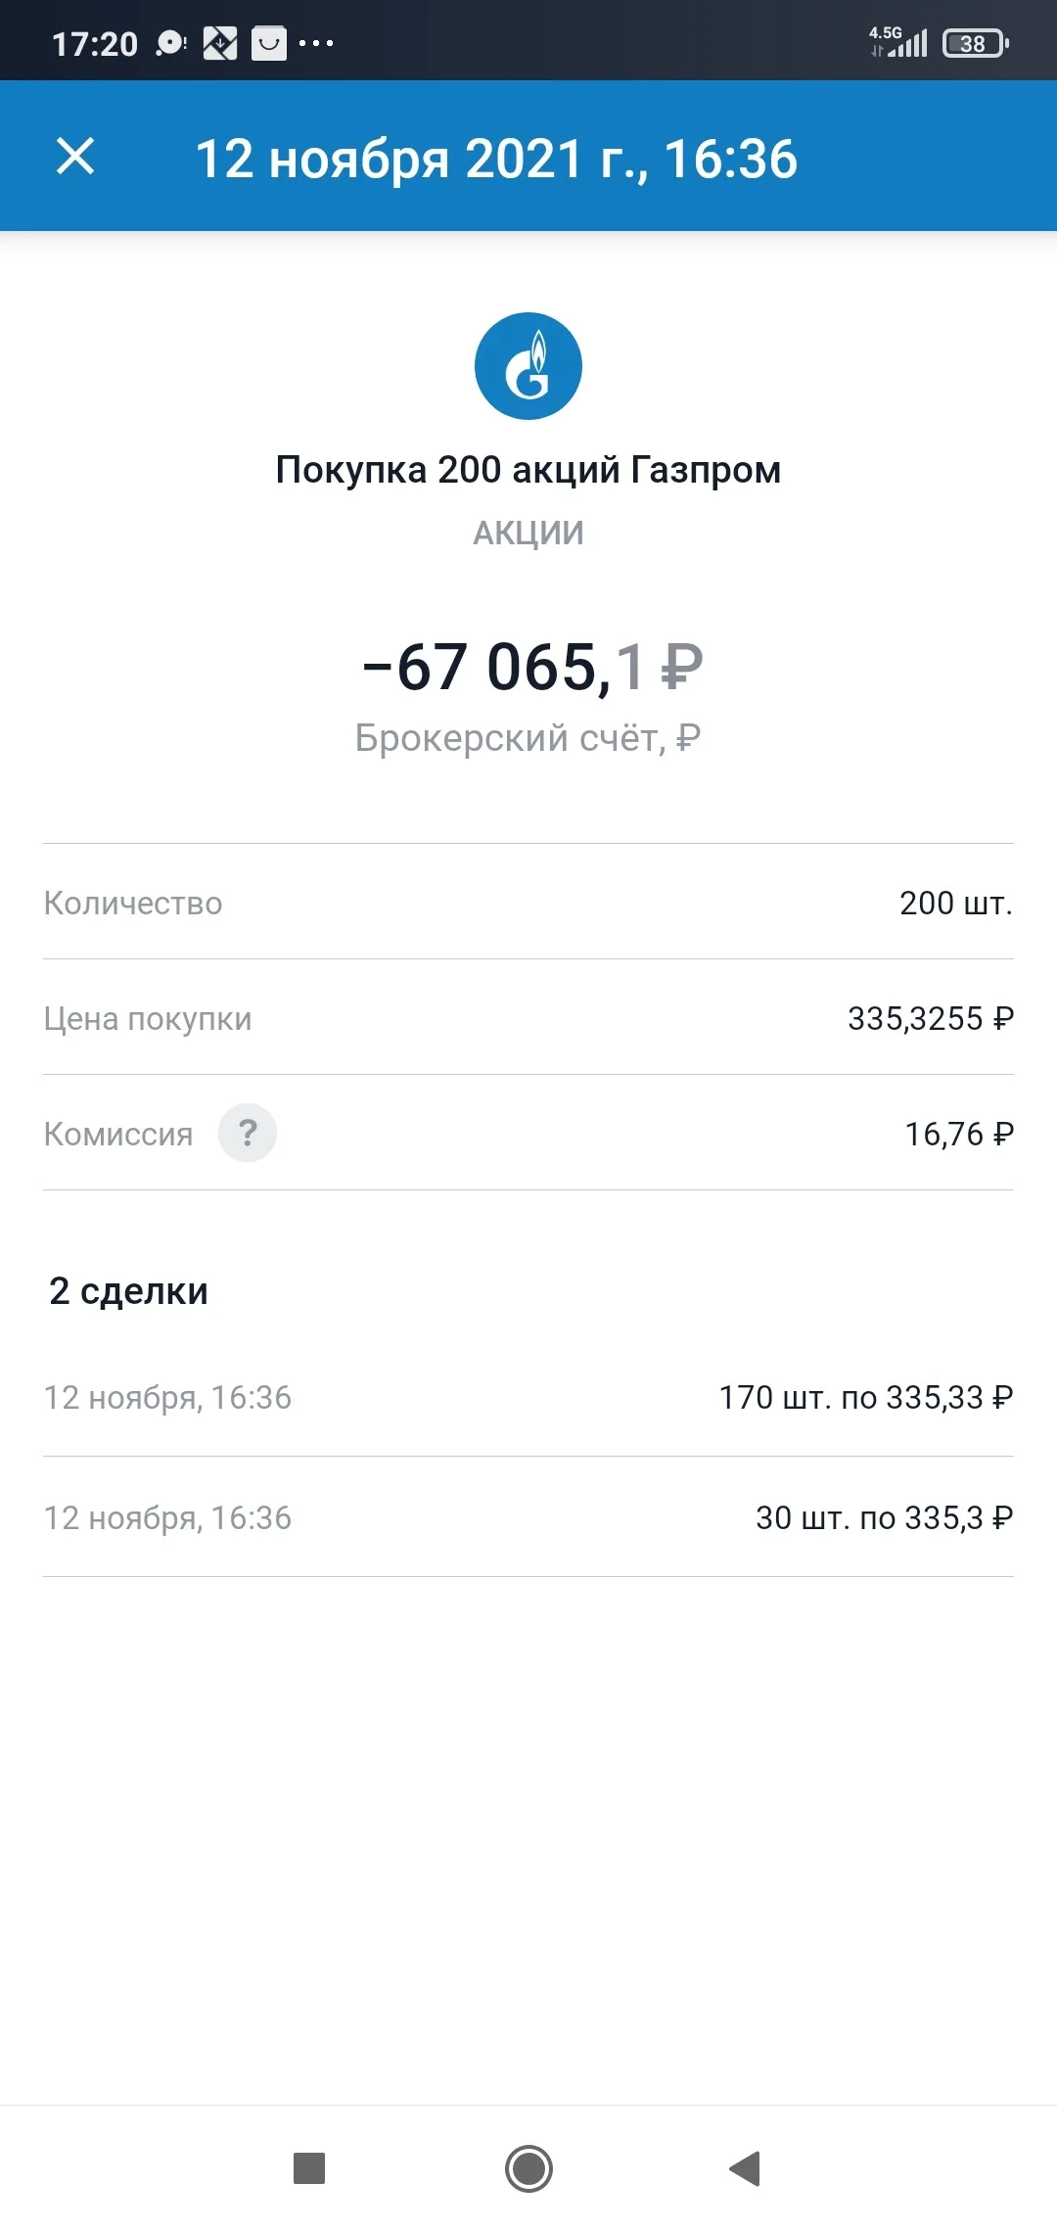Tap the Android home circle button
Image resolution: width=1057 pixels, height=2232 pixels.
click(528, 2168)
